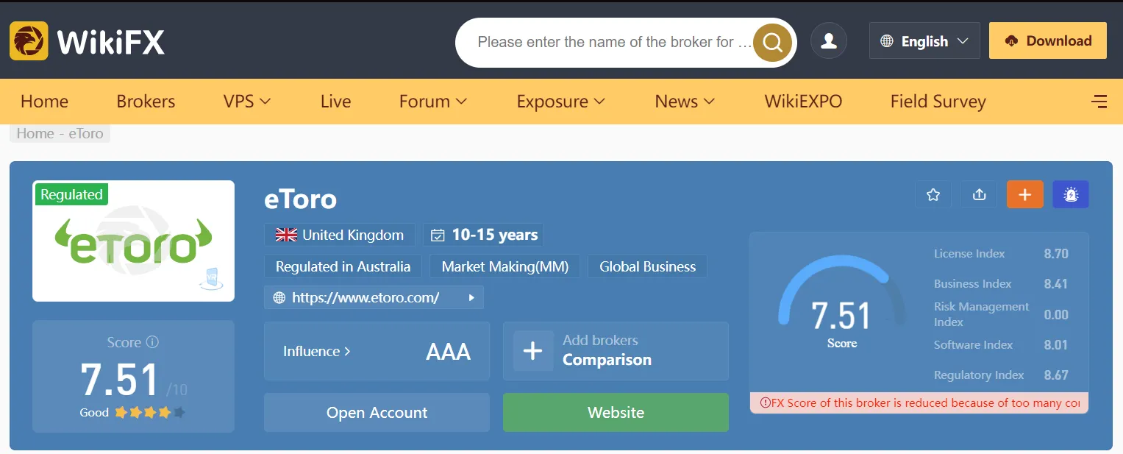Click the share upload icon
The image size is (1123, 454).
[979, 194]
